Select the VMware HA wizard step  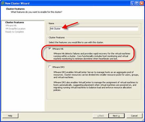tap(11, 26)
